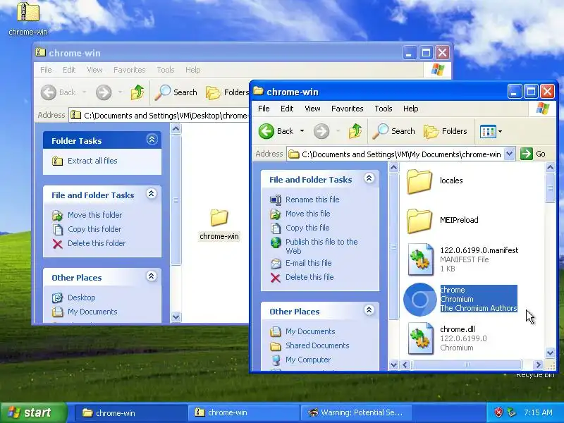Open the Tools menu in back window
The image size is (564, 423).
(166, 70)
